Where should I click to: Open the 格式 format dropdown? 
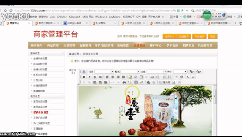[139, 72]
